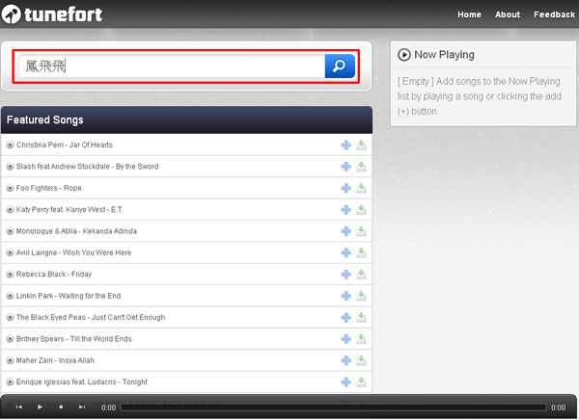Viewport: 579px width, 420px height.
Task: Click the blue search magnifier button
Action: (340, 66)
